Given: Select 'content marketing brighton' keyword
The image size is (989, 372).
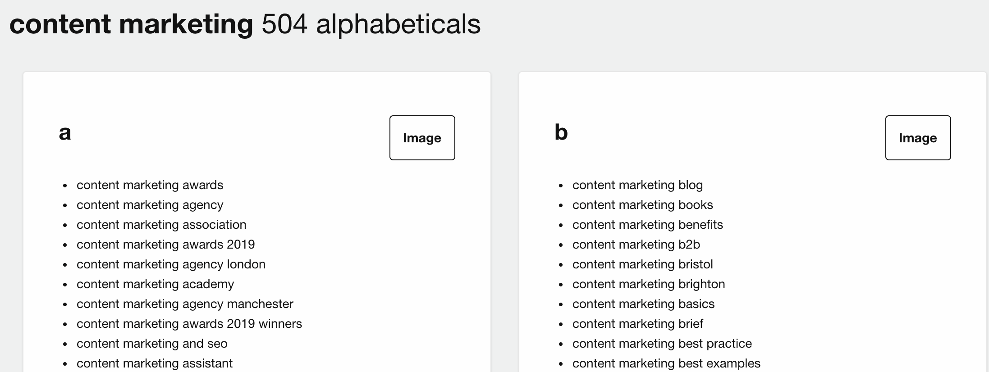Looking at the screenshot, I should tap(649, 284).
